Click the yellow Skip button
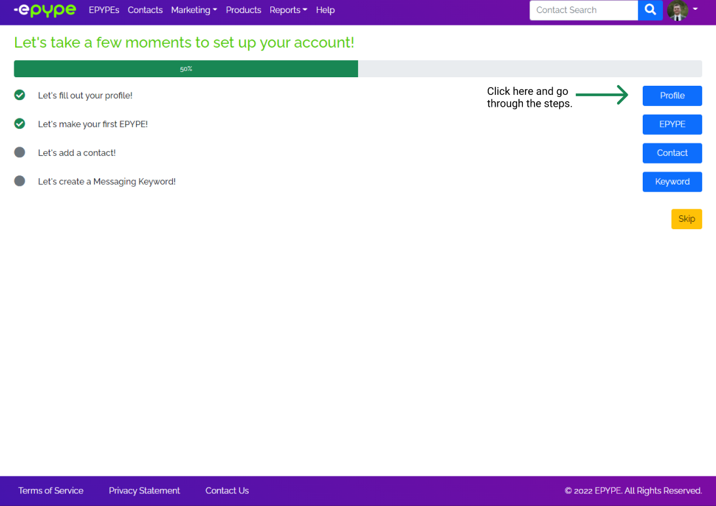 687,219
